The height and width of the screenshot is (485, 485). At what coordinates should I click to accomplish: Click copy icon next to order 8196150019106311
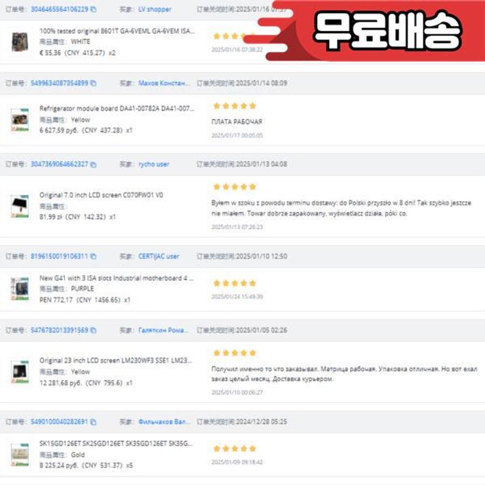(93, 257)
